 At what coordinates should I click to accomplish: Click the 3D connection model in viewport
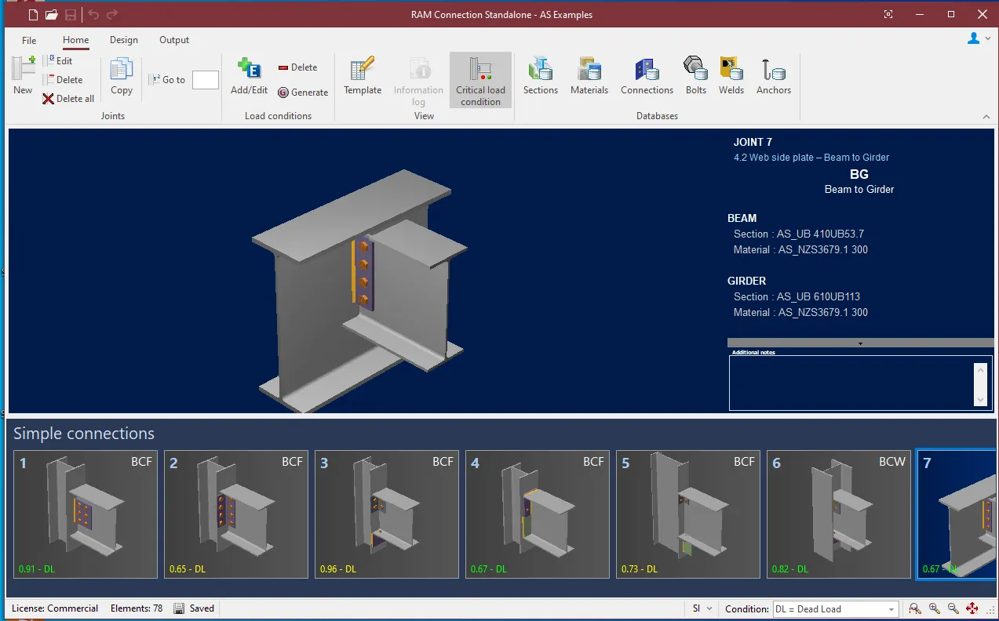pos(358,290)
